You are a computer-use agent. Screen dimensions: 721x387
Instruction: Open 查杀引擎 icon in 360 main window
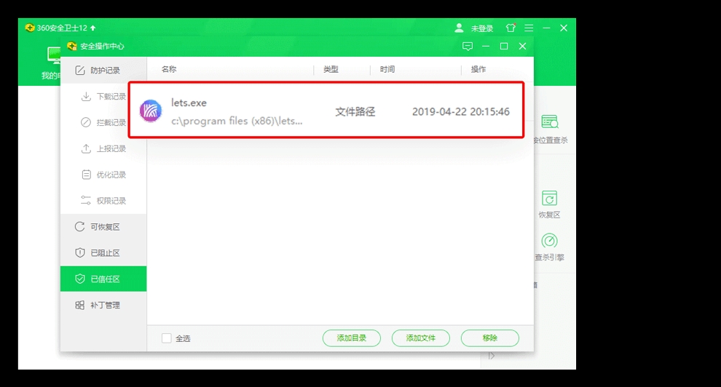coord(549,241)
